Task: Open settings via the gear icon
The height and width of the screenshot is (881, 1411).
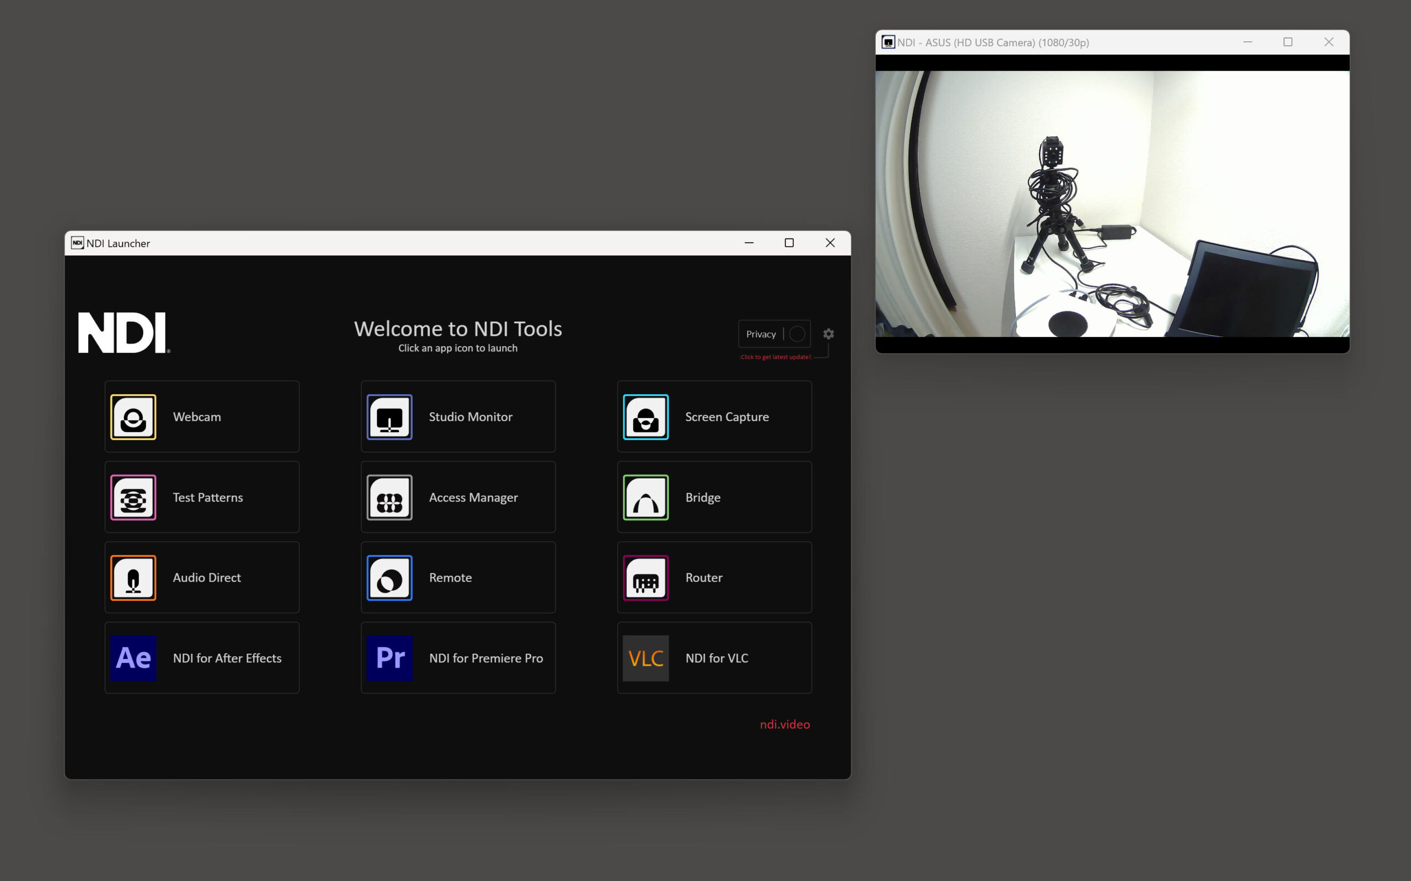Action: pos(828,334)
